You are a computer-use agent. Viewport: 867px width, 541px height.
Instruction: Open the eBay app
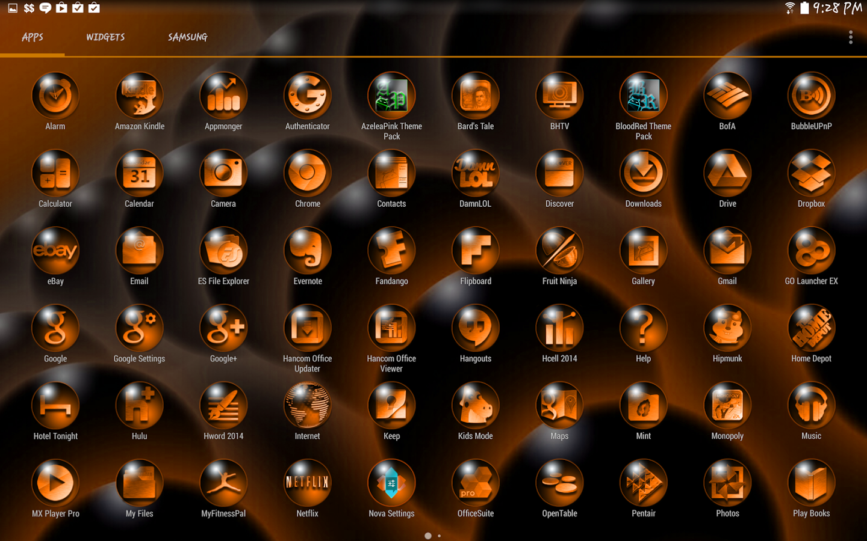(55, 251)
